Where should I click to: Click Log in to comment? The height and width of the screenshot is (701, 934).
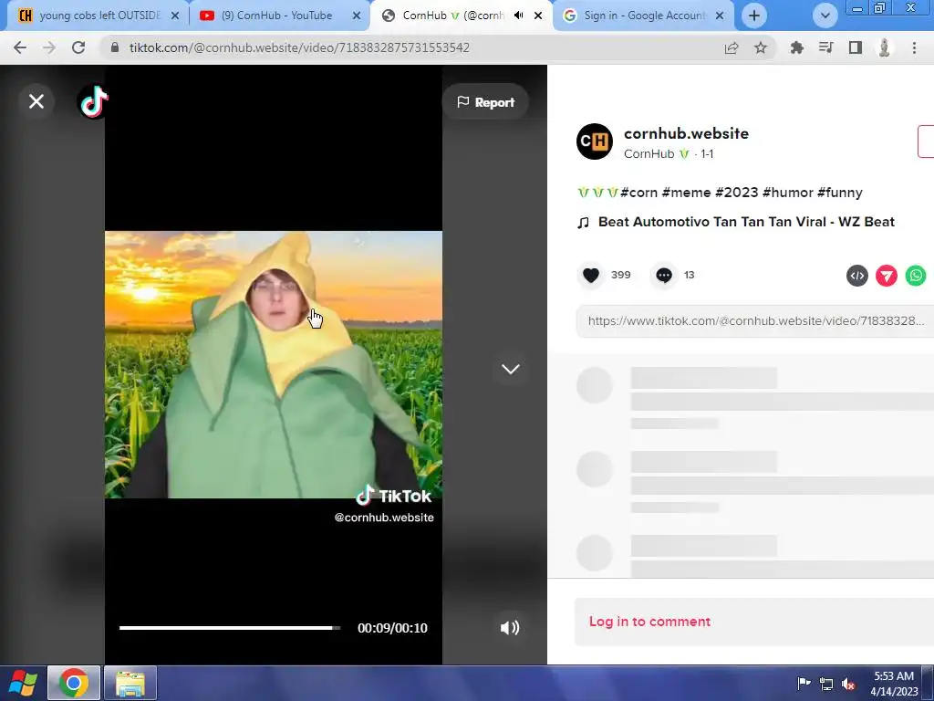pyautogui.click(x=649, y=622)
